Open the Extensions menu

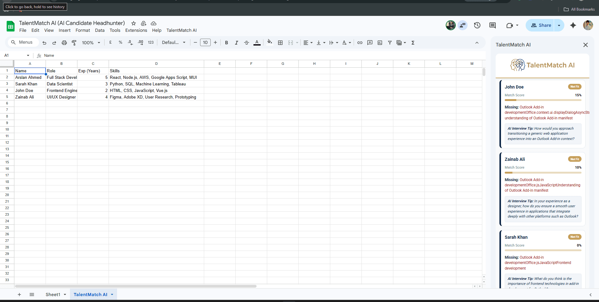pyautogui.click(x=136, y=30)
